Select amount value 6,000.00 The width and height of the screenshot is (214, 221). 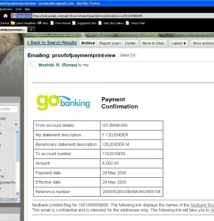click(x=110, y=163)
